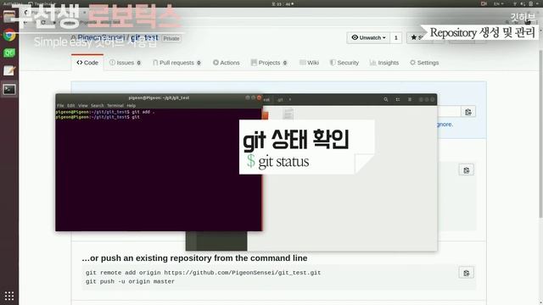Open repository Settings tab
This screenshot has width=543, height=305.
pyautogui.click(x=424, y=63)
